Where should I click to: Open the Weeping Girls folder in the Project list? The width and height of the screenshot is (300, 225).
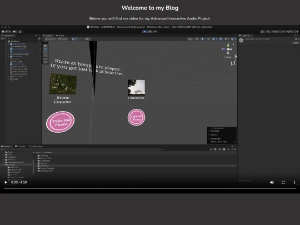[46, 171]
